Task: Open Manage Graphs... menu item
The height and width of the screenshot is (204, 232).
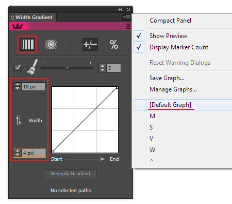Action: (173, 89)
